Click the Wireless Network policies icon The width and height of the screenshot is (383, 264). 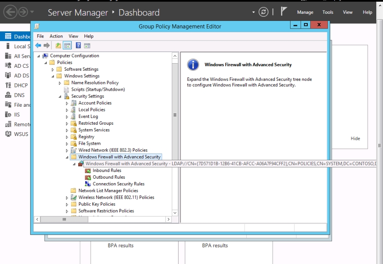74,197
